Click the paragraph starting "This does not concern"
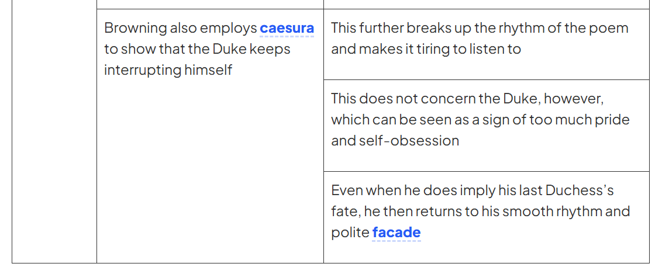The image size is (669, 274). pyautogui.click(x=480, y=119)
